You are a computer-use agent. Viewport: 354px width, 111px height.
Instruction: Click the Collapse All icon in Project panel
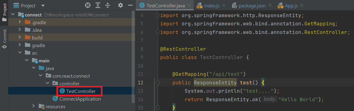108,6
